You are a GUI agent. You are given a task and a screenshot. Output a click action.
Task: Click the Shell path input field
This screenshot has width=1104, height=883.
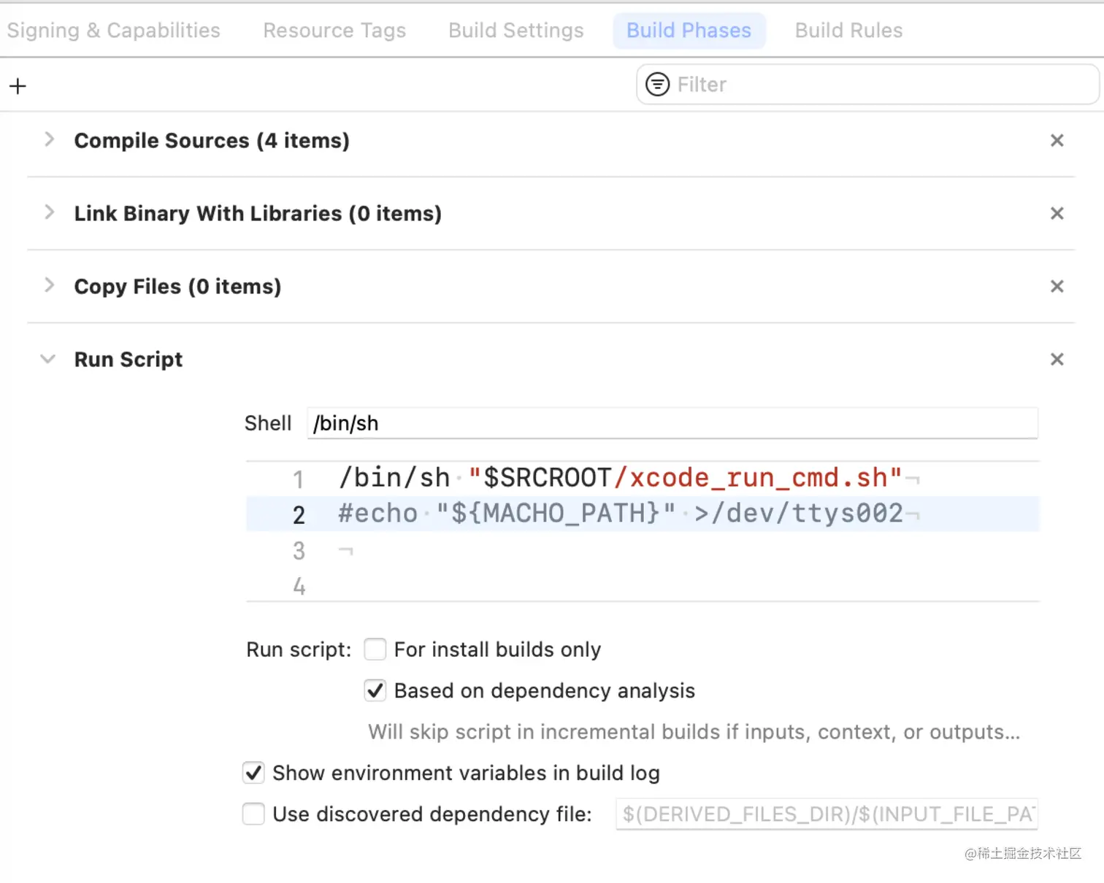672,423
